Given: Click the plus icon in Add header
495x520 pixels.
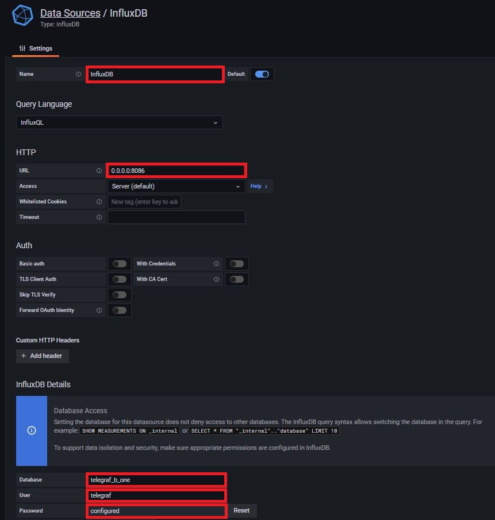Looking at the screenshot, I should pyautogui.click(x=24, y=356).
